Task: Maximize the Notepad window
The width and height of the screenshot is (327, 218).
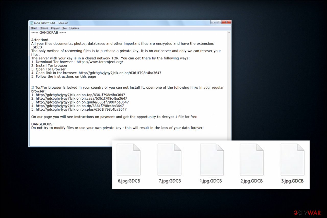Action: (219, 22)
